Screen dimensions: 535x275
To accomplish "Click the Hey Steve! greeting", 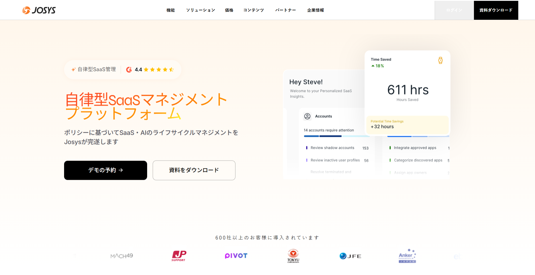I will pyautogui.click(x=306, y=82).
